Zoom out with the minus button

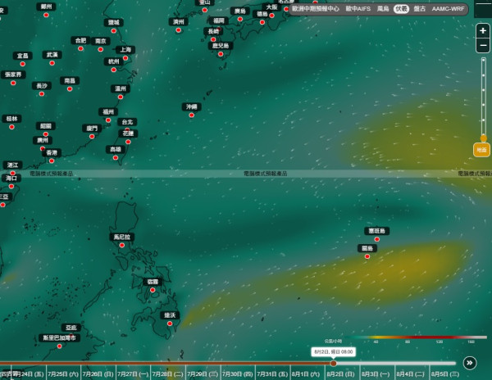pyautogui.click(x=483, y=45)
